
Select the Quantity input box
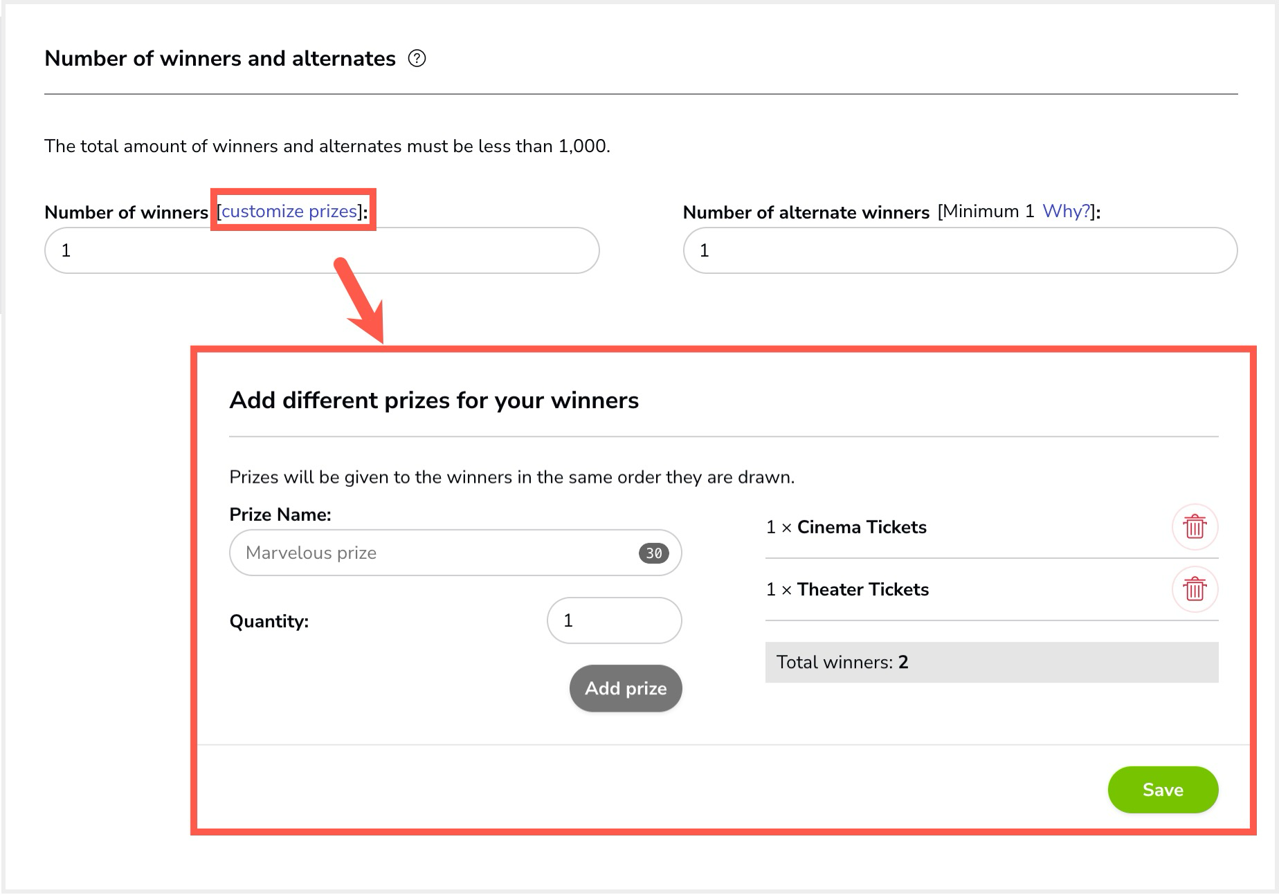tap(614, 620)
